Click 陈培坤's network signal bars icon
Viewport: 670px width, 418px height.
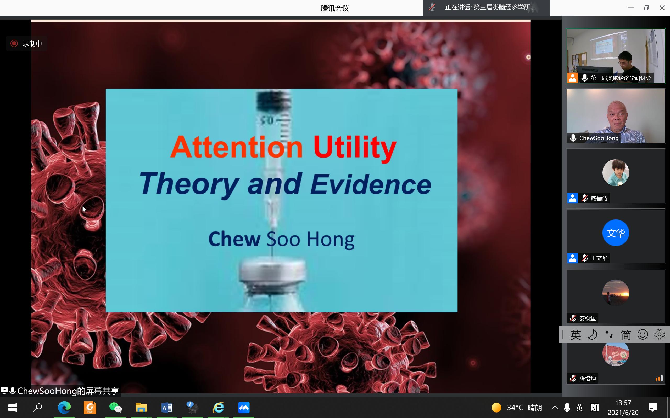(659, 378)
